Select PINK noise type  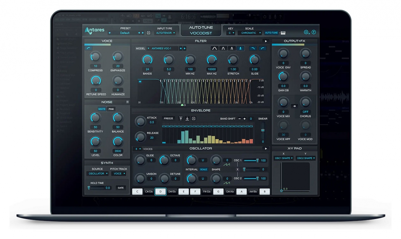coord(111,109)
